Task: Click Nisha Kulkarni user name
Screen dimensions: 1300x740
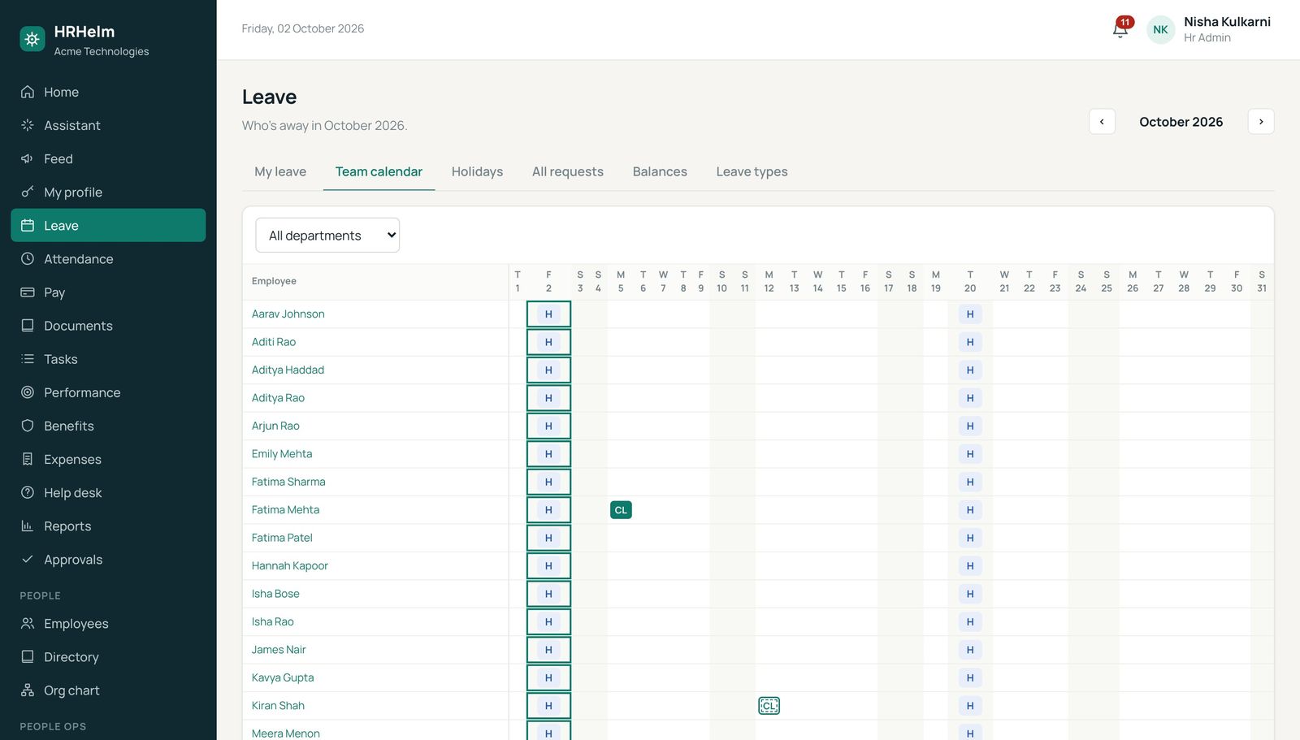Action: [1227, 22]
